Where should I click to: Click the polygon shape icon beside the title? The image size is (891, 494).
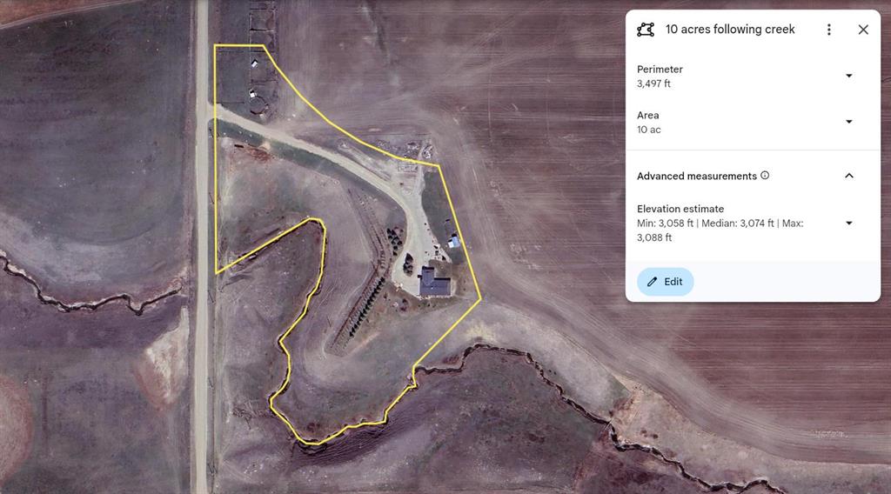point(646,30)
